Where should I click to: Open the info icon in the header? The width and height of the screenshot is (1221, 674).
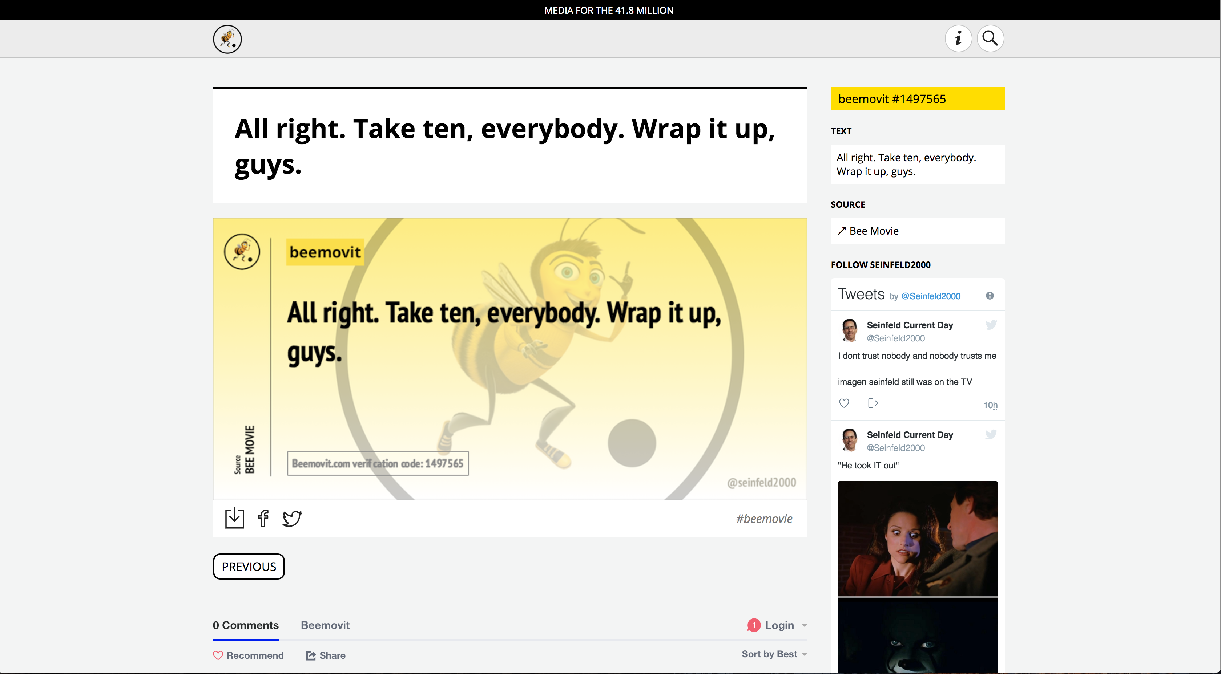point(958,38)
